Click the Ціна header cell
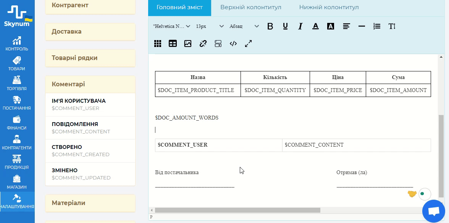 338,77
